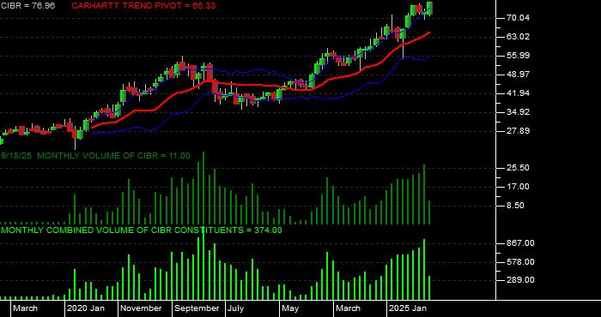Click the July timeline label
Image resolution: width=601 pixels, height=317 pixels.
coord(236,308)
